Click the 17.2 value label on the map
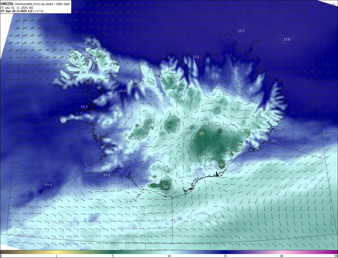 coord(196,57)
